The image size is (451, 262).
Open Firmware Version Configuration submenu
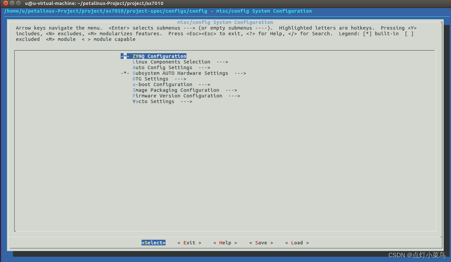[186, 96]
